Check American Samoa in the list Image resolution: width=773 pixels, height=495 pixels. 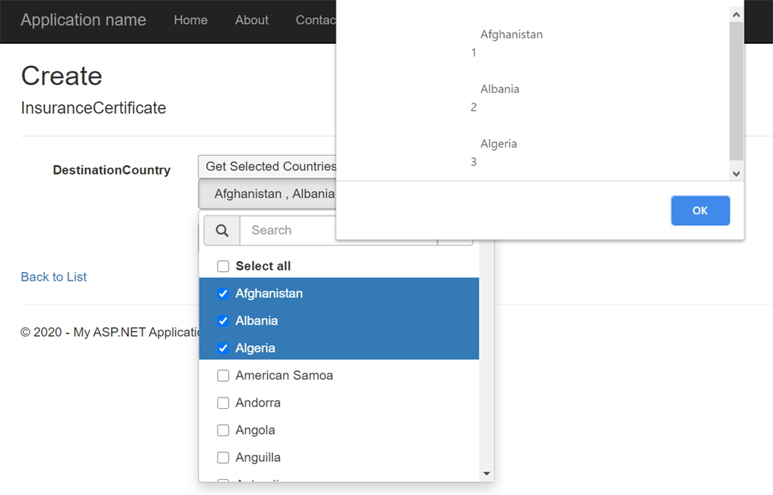(223, 375)
